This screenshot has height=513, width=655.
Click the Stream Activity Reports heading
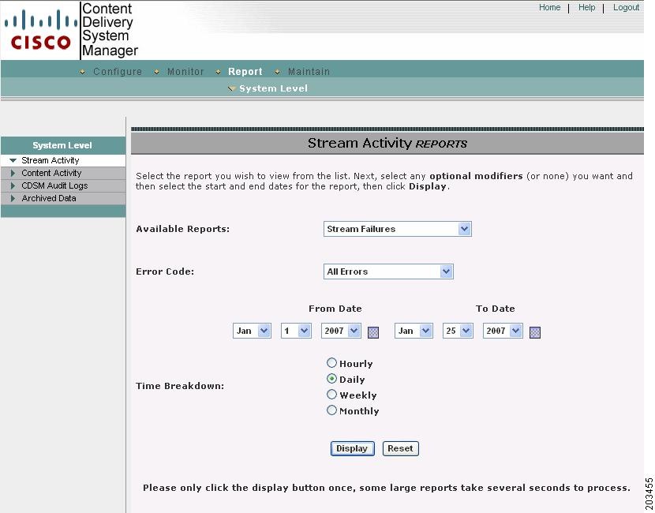click(x=387, y=144)
